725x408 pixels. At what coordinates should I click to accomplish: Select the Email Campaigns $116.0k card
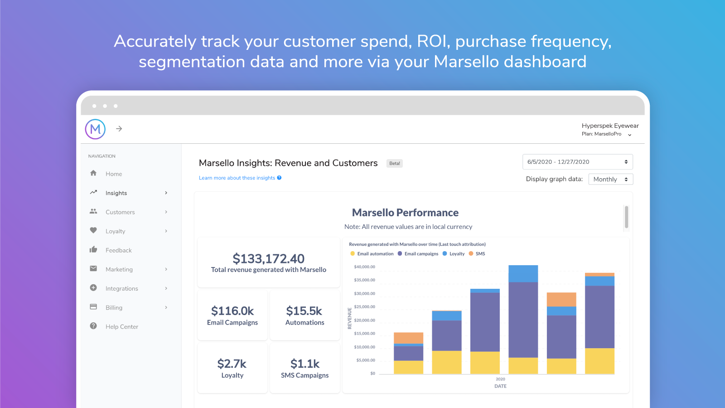232,315
